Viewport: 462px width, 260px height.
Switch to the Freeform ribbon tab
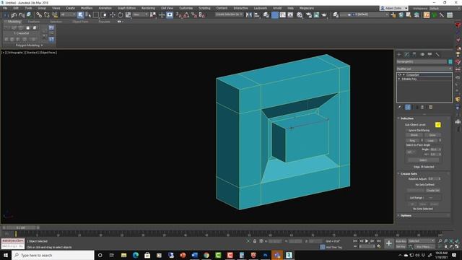(x=34, y=22)
